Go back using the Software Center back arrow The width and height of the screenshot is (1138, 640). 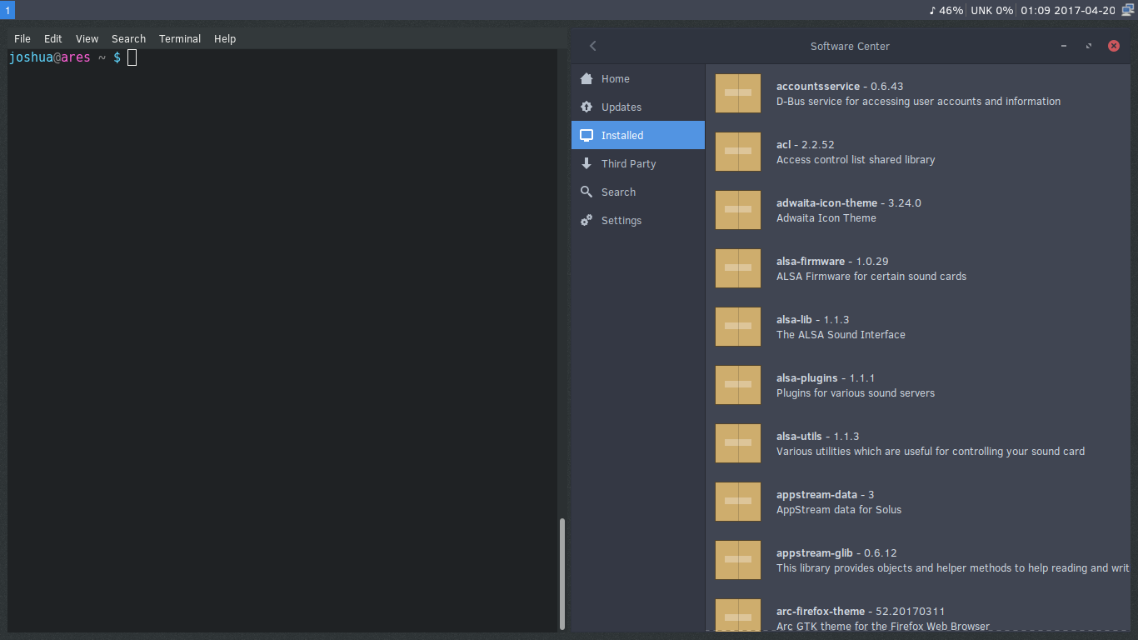(592, 46)
